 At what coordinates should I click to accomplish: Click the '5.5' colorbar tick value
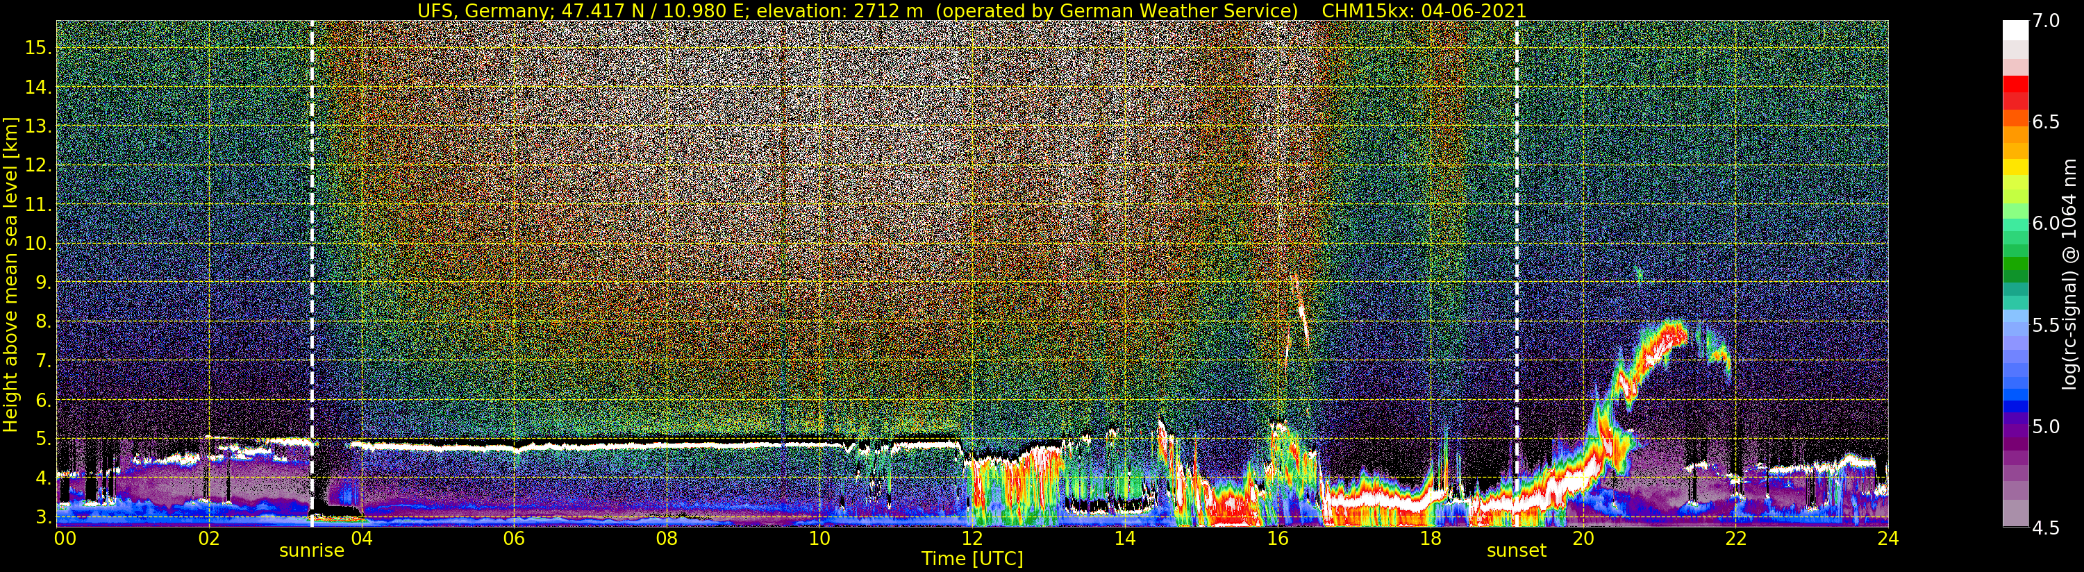(2045, 326)
